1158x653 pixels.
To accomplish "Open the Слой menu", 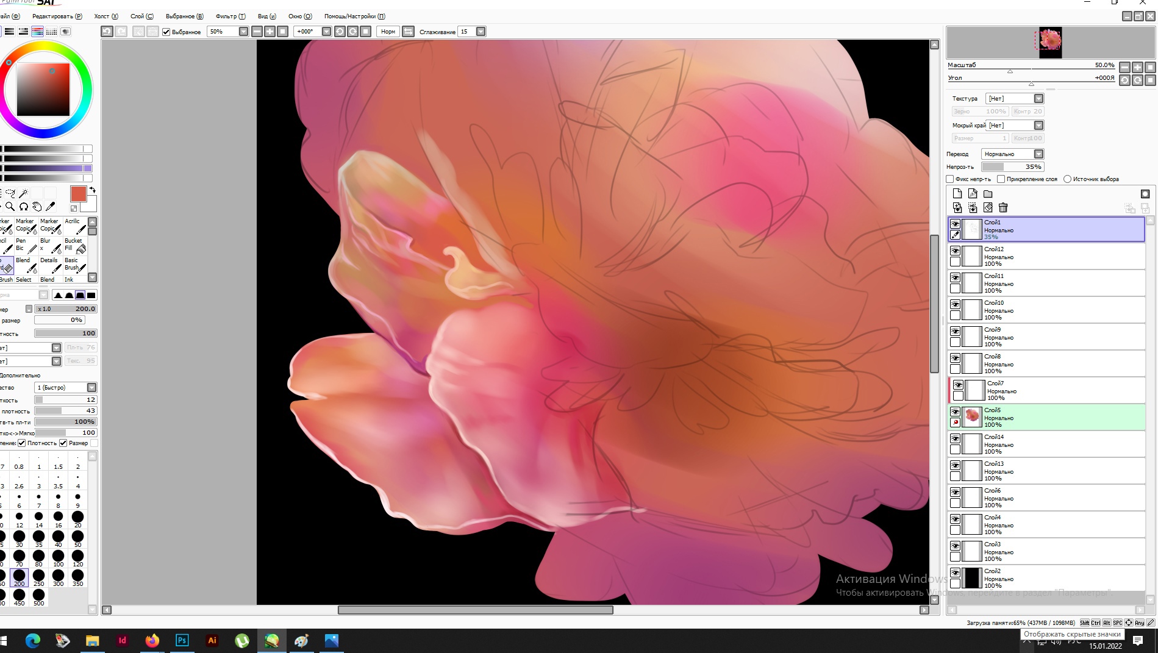I will click(x=142, y=16).
